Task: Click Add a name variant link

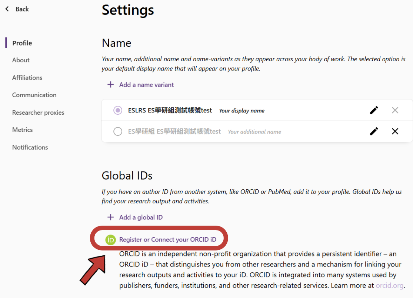Action: pos(146,85)
